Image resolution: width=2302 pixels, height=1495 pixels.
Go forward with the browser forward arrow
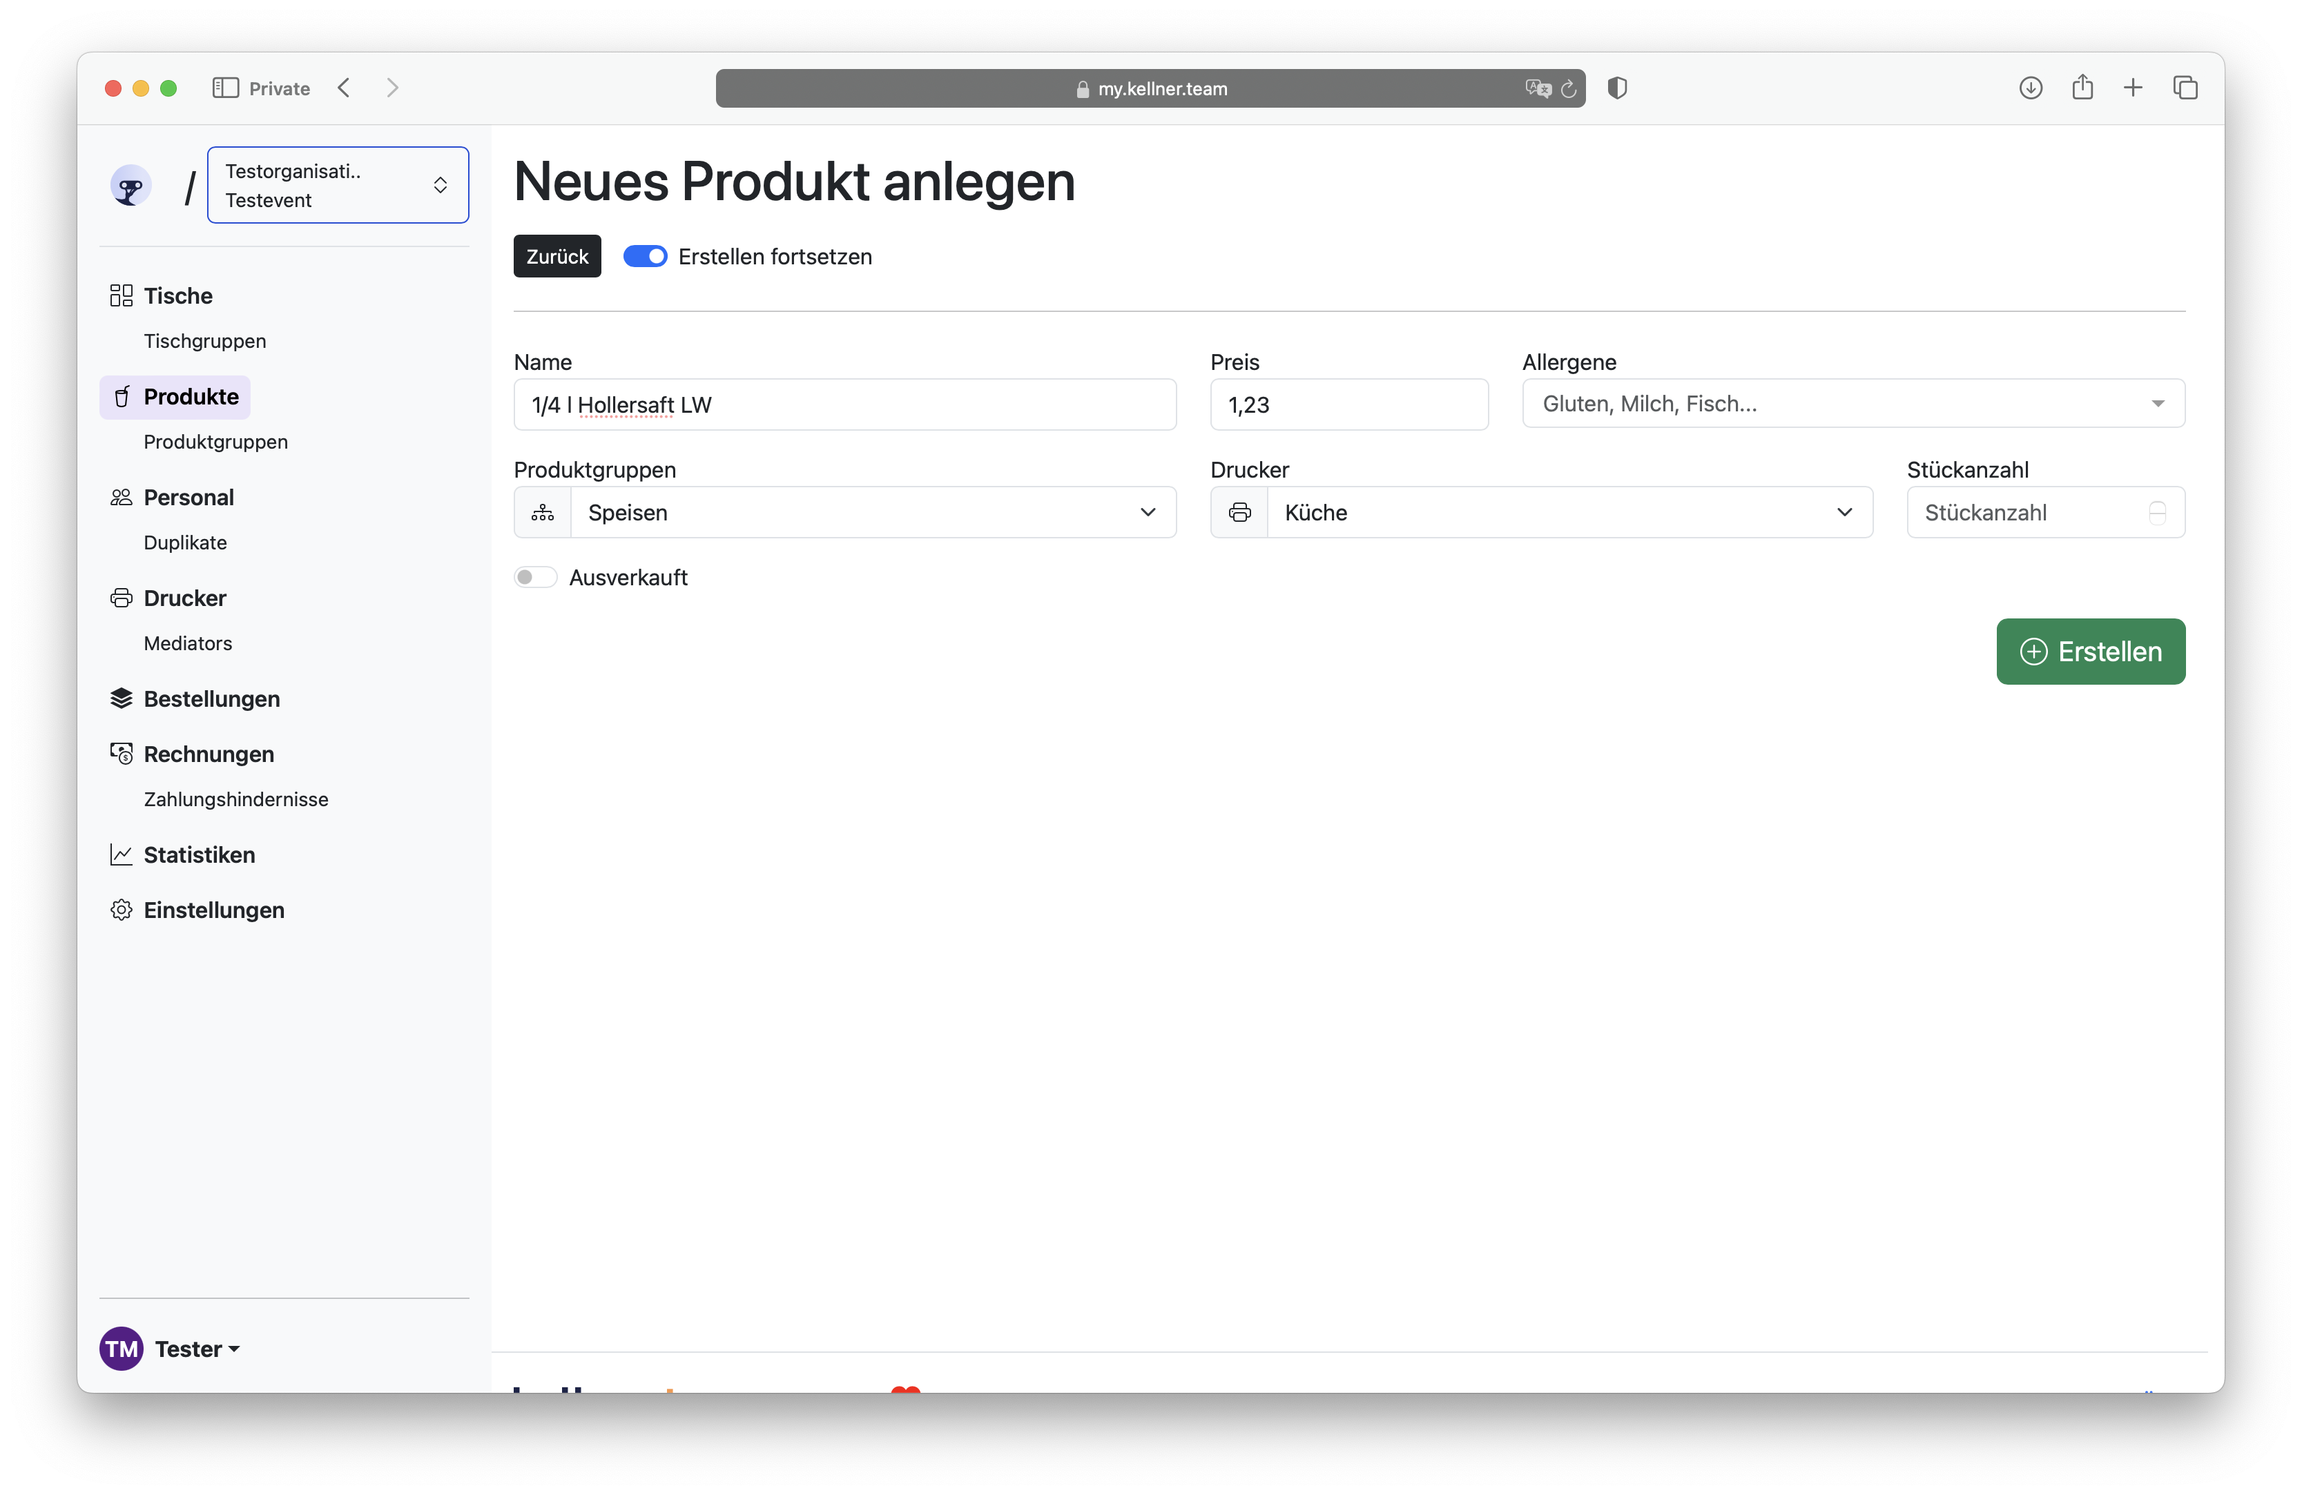[391, 88]
